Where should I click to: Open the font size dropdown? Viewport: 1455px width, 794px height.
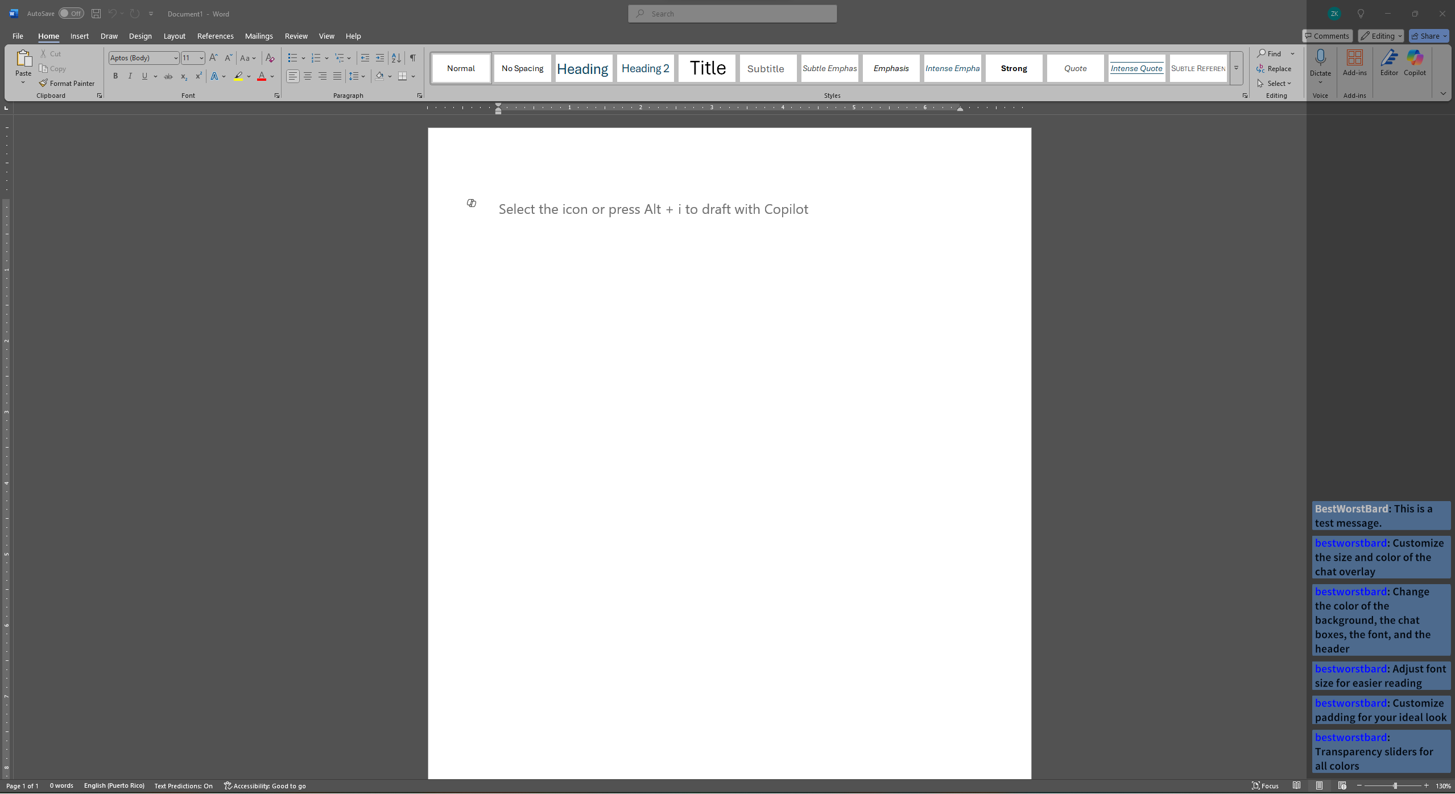pos(201,58)
